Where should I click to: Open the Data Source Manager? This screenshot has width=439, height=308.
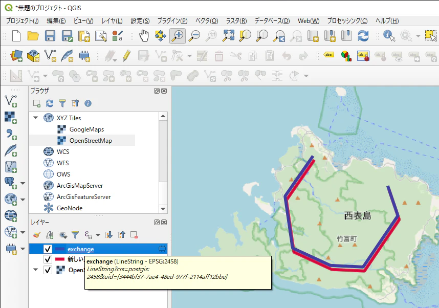tap(16, 56)
